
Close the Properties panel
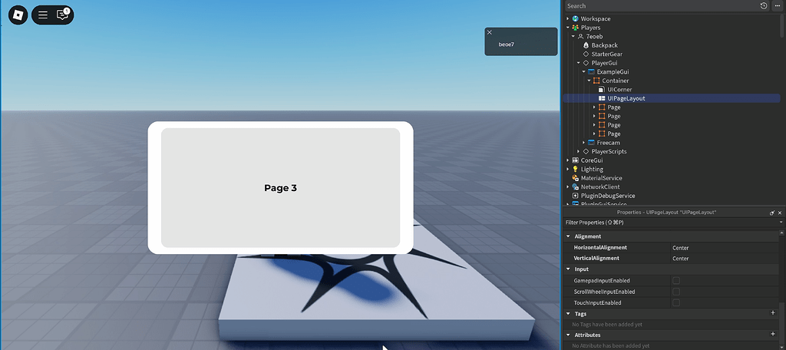pyautogui.click(x=780, y=213)
